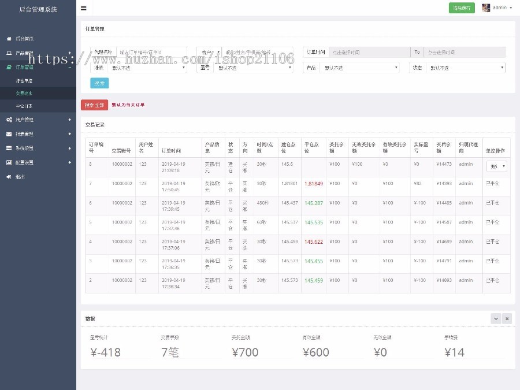Open the 后台首页 home icon
Image resolution: width=520 pixels, height=390 pixels.
[9, 39]
